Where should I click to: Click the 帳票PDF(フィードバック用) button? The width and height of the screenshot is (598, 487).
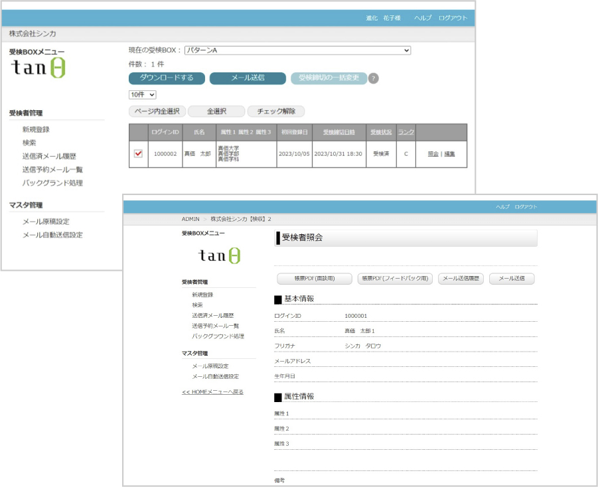coord(395,279)
